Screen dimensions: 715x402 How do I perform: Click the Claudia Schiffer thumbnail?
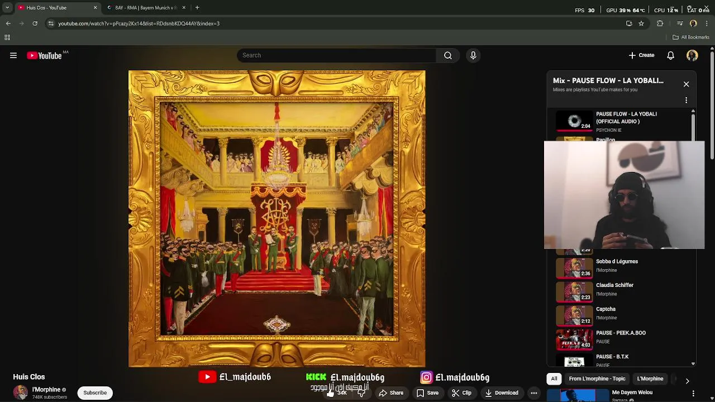574,291
